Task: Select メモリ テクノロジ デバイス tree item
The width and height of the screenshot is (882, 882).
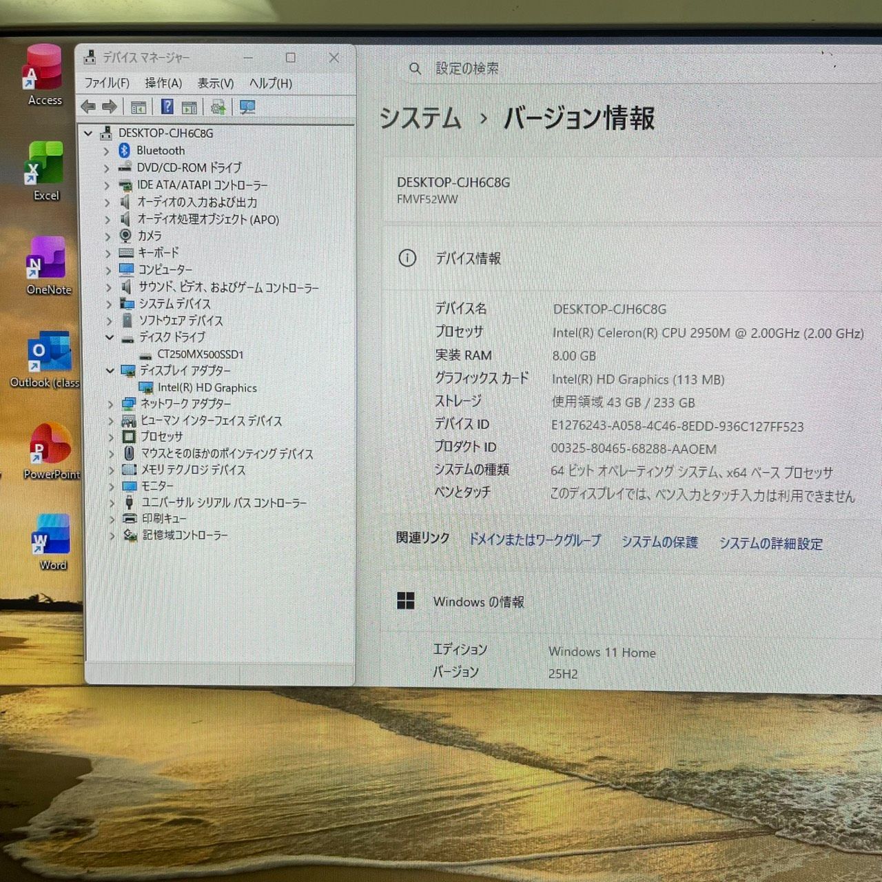Action: pyautogui.click(x=193, y=469)
